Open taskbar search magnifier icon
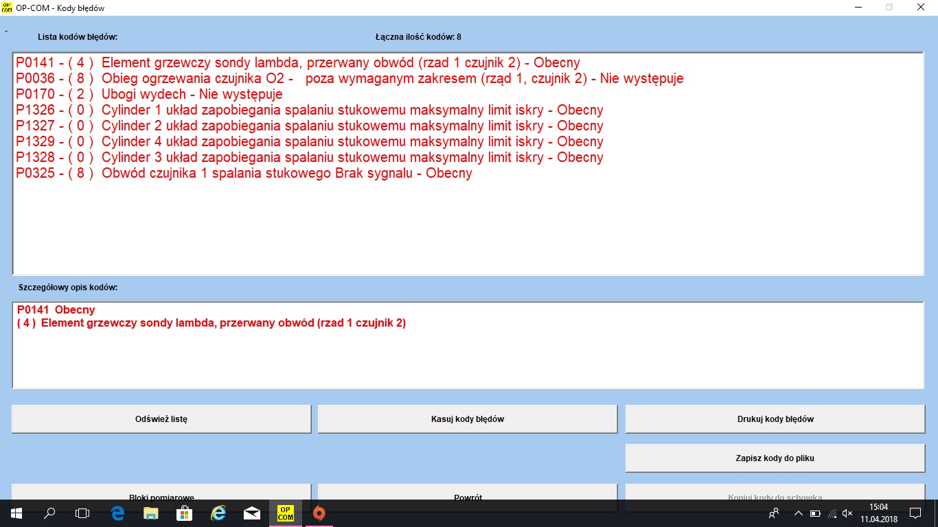Screen dimensions: 938x527 click(49, 513)
